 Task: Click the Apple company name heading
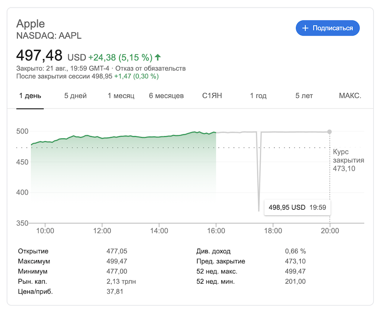(x=30, y=24)
